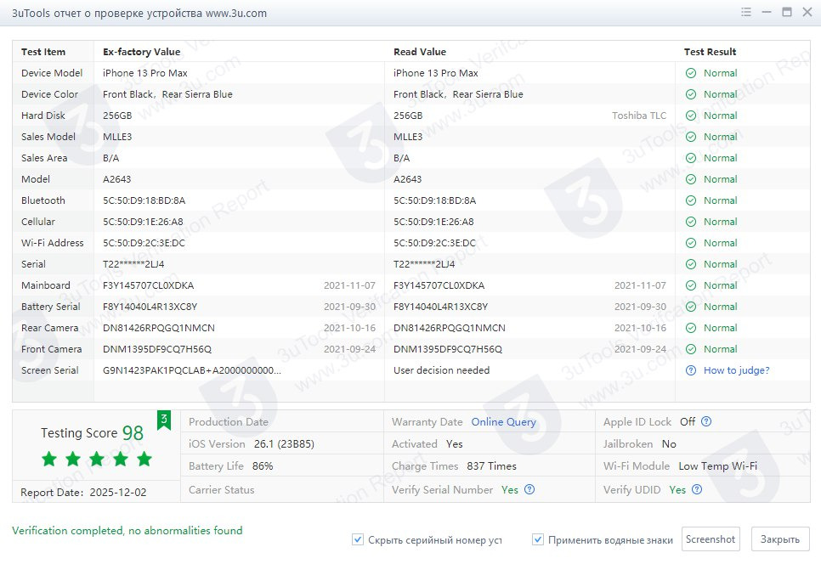
Task: Click the Test Result column header
Action: [710, 52]
